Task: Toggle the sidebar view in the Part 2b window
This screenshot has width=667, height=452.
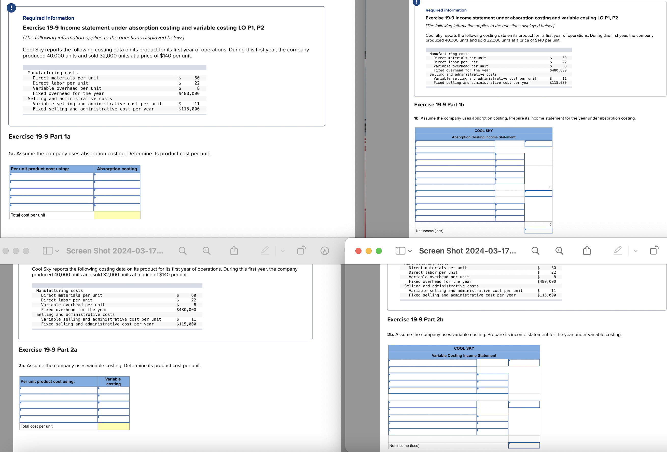Action: pos(400,251)
